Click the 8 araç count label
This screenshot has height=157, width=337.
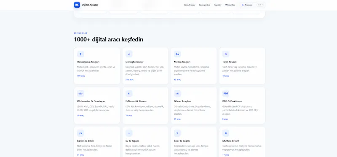[225, 119]
